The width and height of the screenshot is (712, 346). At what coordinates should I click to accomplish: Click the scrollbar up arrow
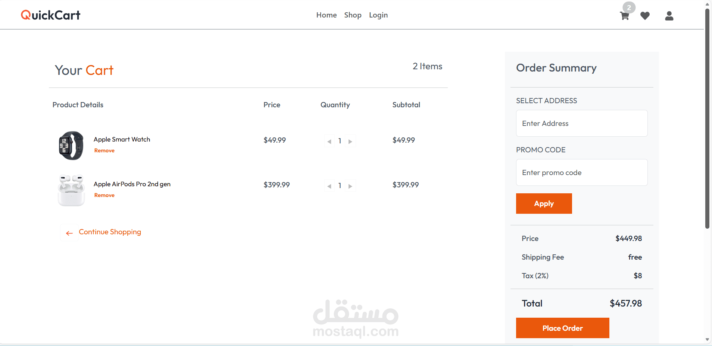pos(707,4)
